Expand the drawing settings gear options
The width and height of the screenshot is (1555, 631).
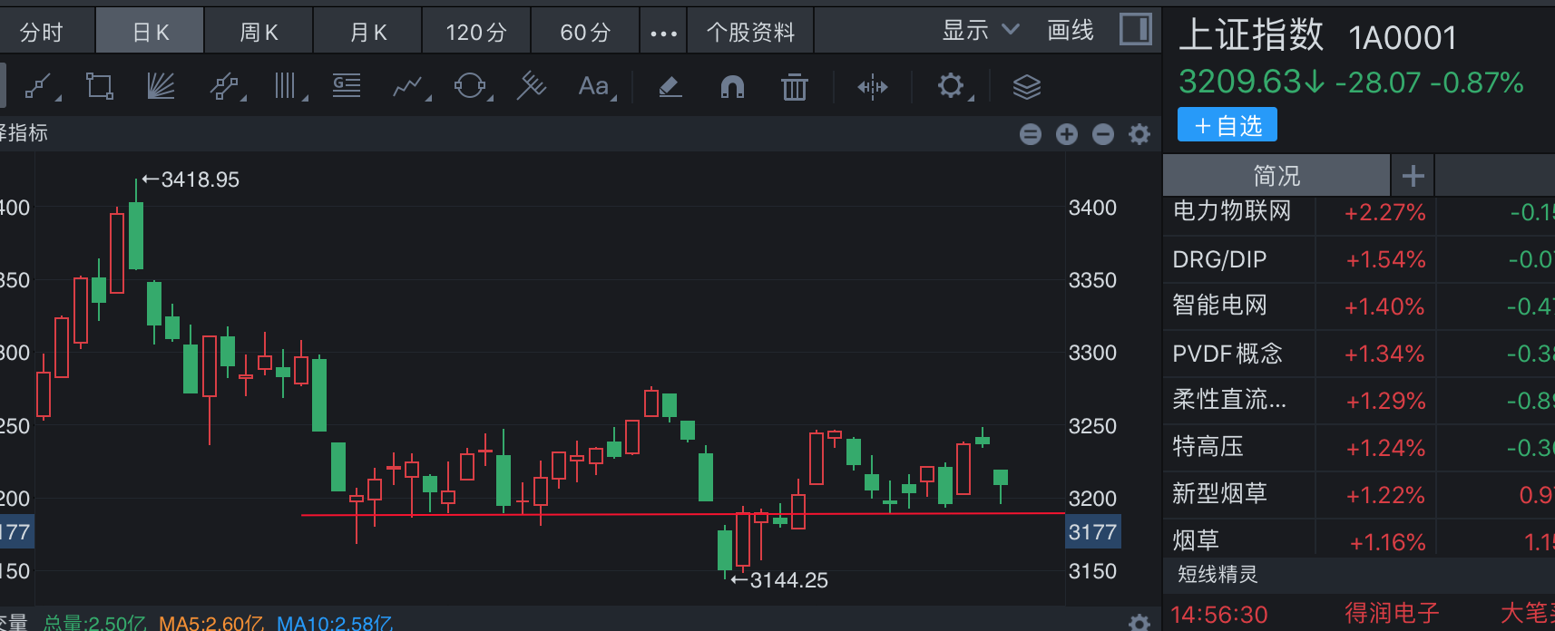(x=951, y=87)
